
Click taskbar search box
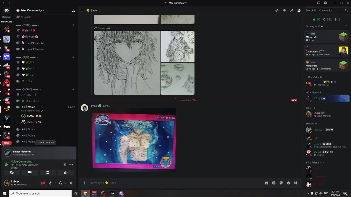tap(40, 193)
